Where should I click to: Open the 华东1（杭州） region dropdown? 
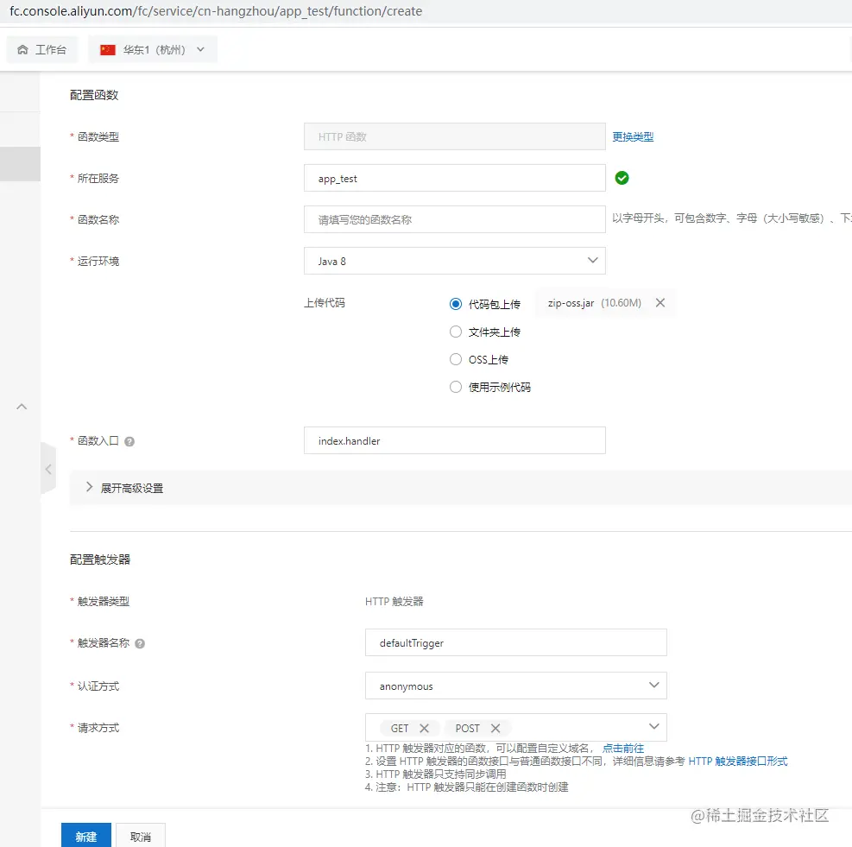[153, 50]
